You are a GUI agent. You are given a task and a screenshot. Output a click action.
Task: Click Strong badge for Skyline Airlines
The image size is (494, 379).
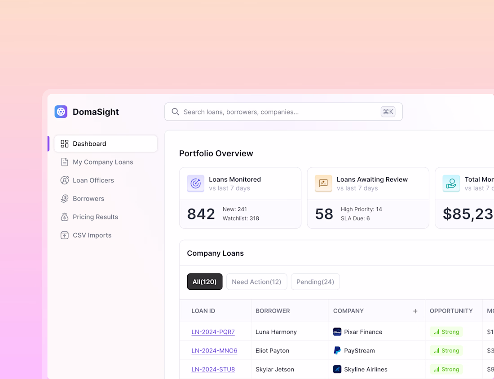point(446,369)
